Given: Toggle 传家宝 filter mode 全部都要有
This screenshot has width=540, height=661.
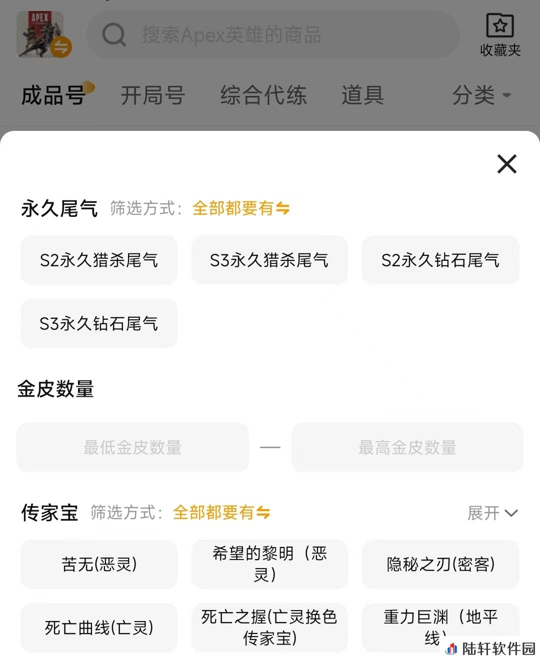Looking at the screenshot, I should click(x=221, y=512).
